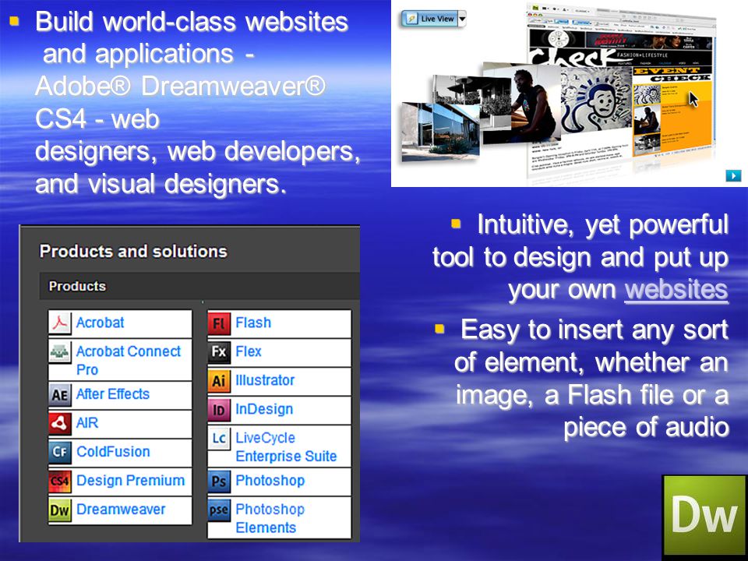
Task: Click the InDesign ID icon
Action: click(219, 409)
